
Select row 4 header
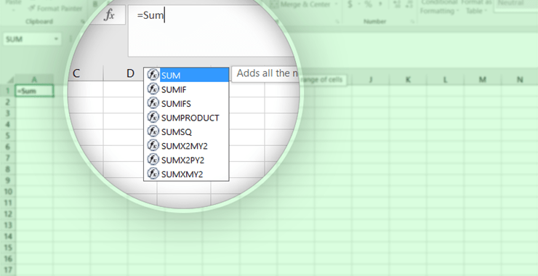click(x=7, y=124)
